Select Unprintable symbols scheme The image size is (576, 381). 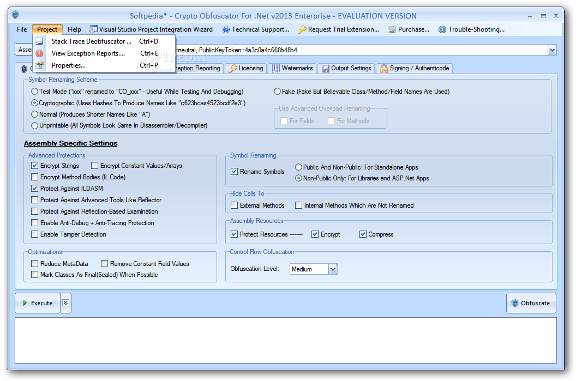[x=34, y=125]
